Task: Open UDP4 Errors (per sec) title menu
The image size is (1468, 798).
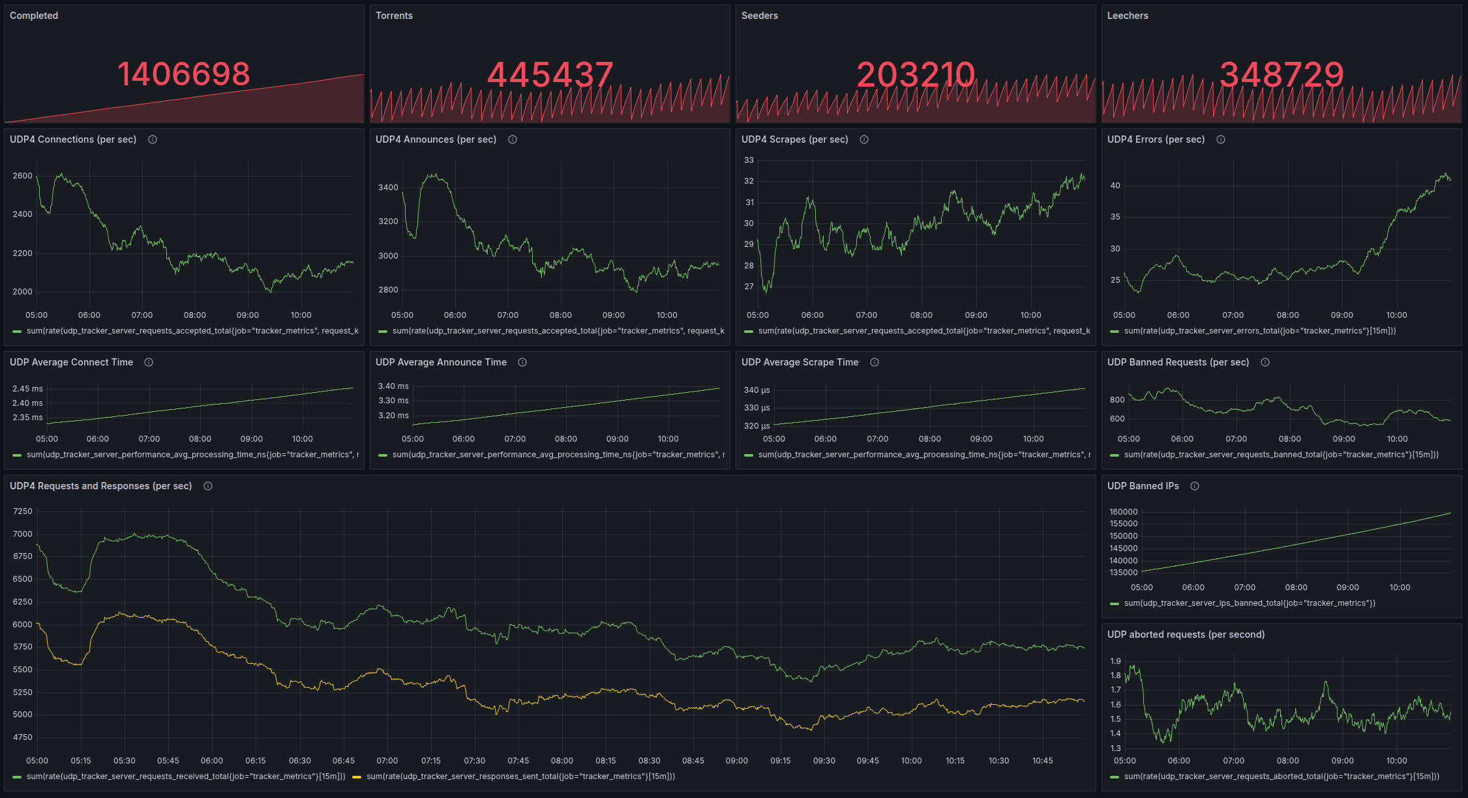Action: click(1156, 139)
